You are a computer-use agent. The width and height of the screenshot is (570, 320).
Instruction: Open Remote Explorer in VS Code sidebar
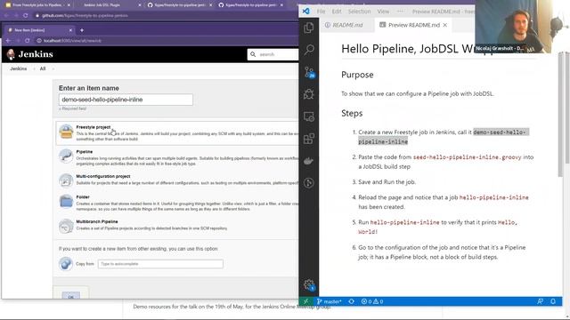pos(309,116)
